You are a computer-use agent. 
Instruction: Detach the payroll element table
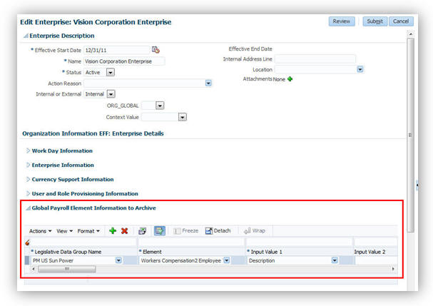click(x=218, y=230)
